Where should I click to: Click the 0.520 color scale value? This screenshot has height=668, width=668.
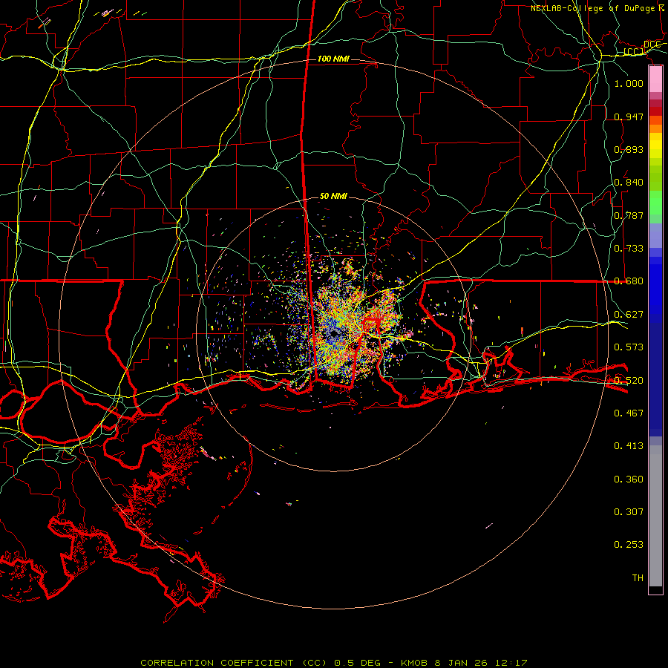coord(629,381)
